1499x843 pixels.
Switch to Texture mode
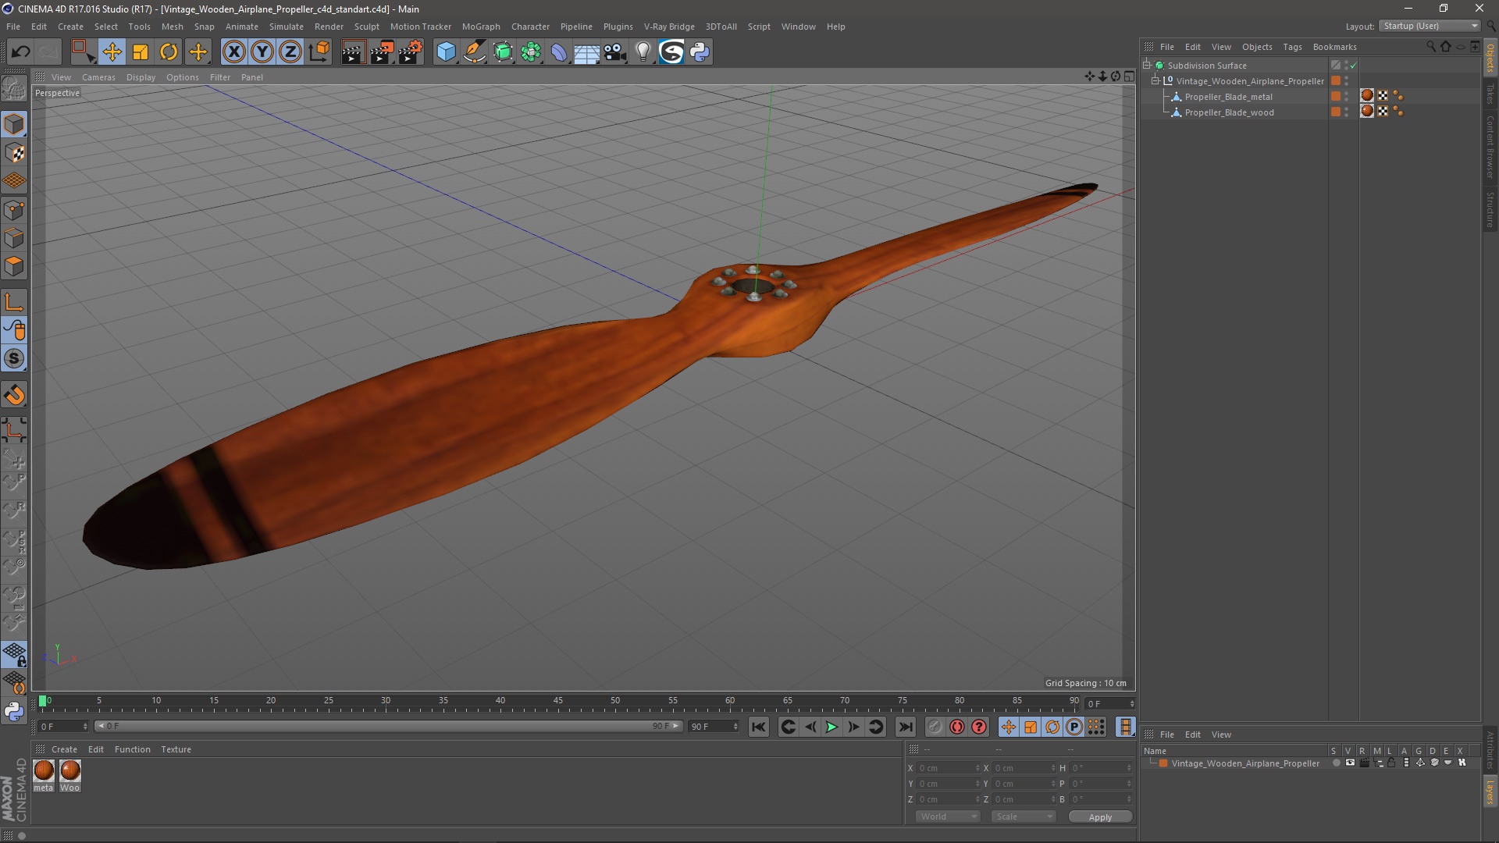tap(14, 153)
